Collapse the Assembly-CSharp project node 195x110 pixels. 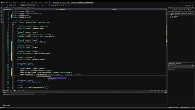pos(169,15)
